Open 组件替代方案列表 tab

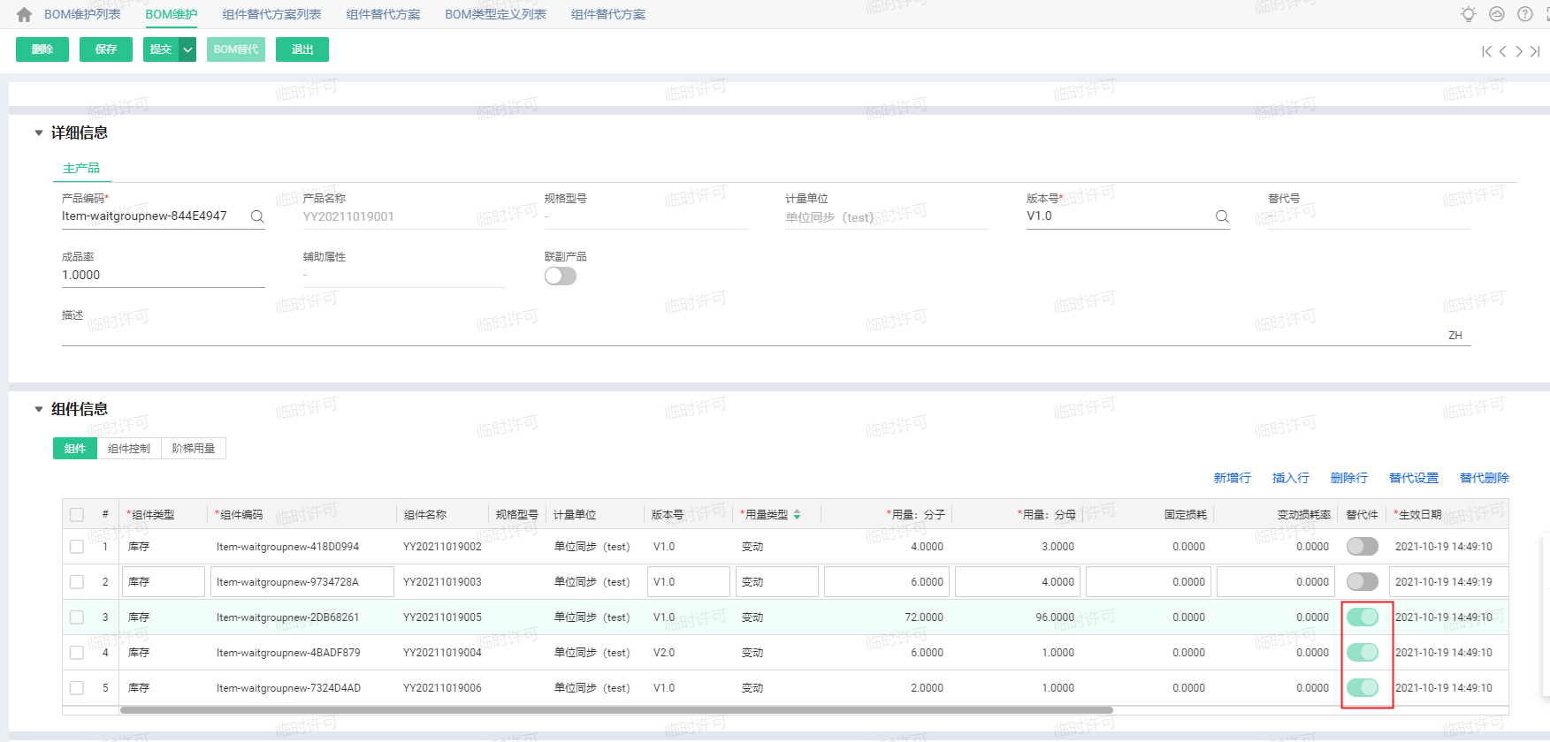[x=271, y=14]
